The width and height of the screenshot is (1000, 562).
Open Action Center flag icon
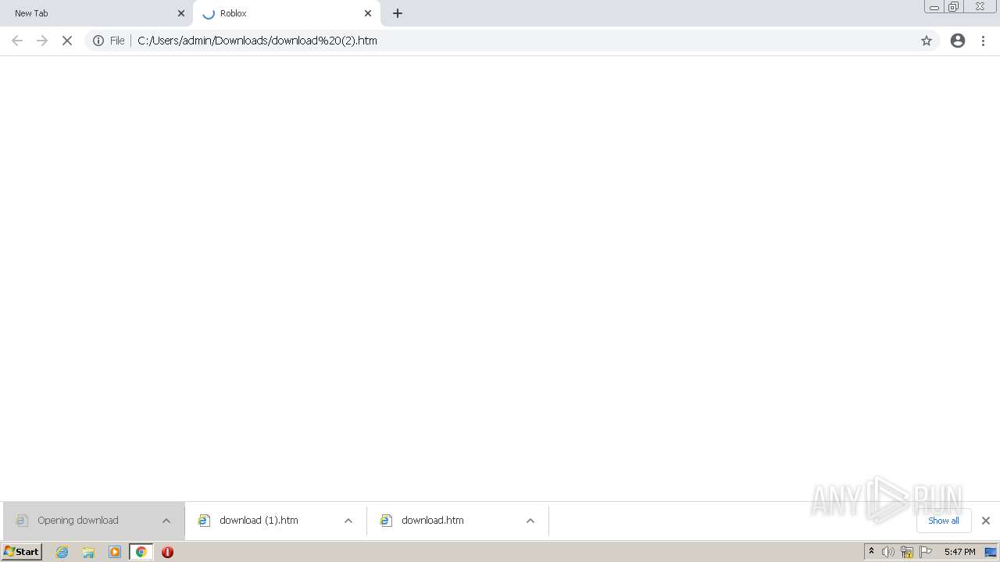click(x=926, y=552)
